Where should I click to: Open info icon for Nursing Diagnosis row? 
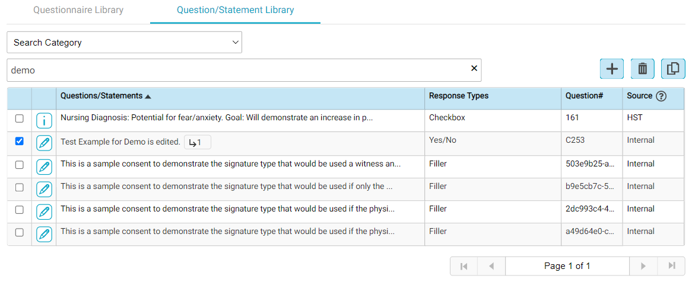coord(44,121)
